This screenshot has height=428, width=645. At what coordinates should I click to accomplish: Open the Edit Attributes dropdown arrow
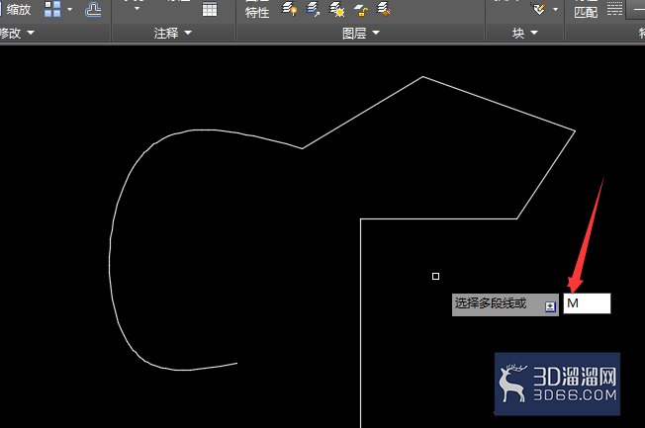click(555, 9)
